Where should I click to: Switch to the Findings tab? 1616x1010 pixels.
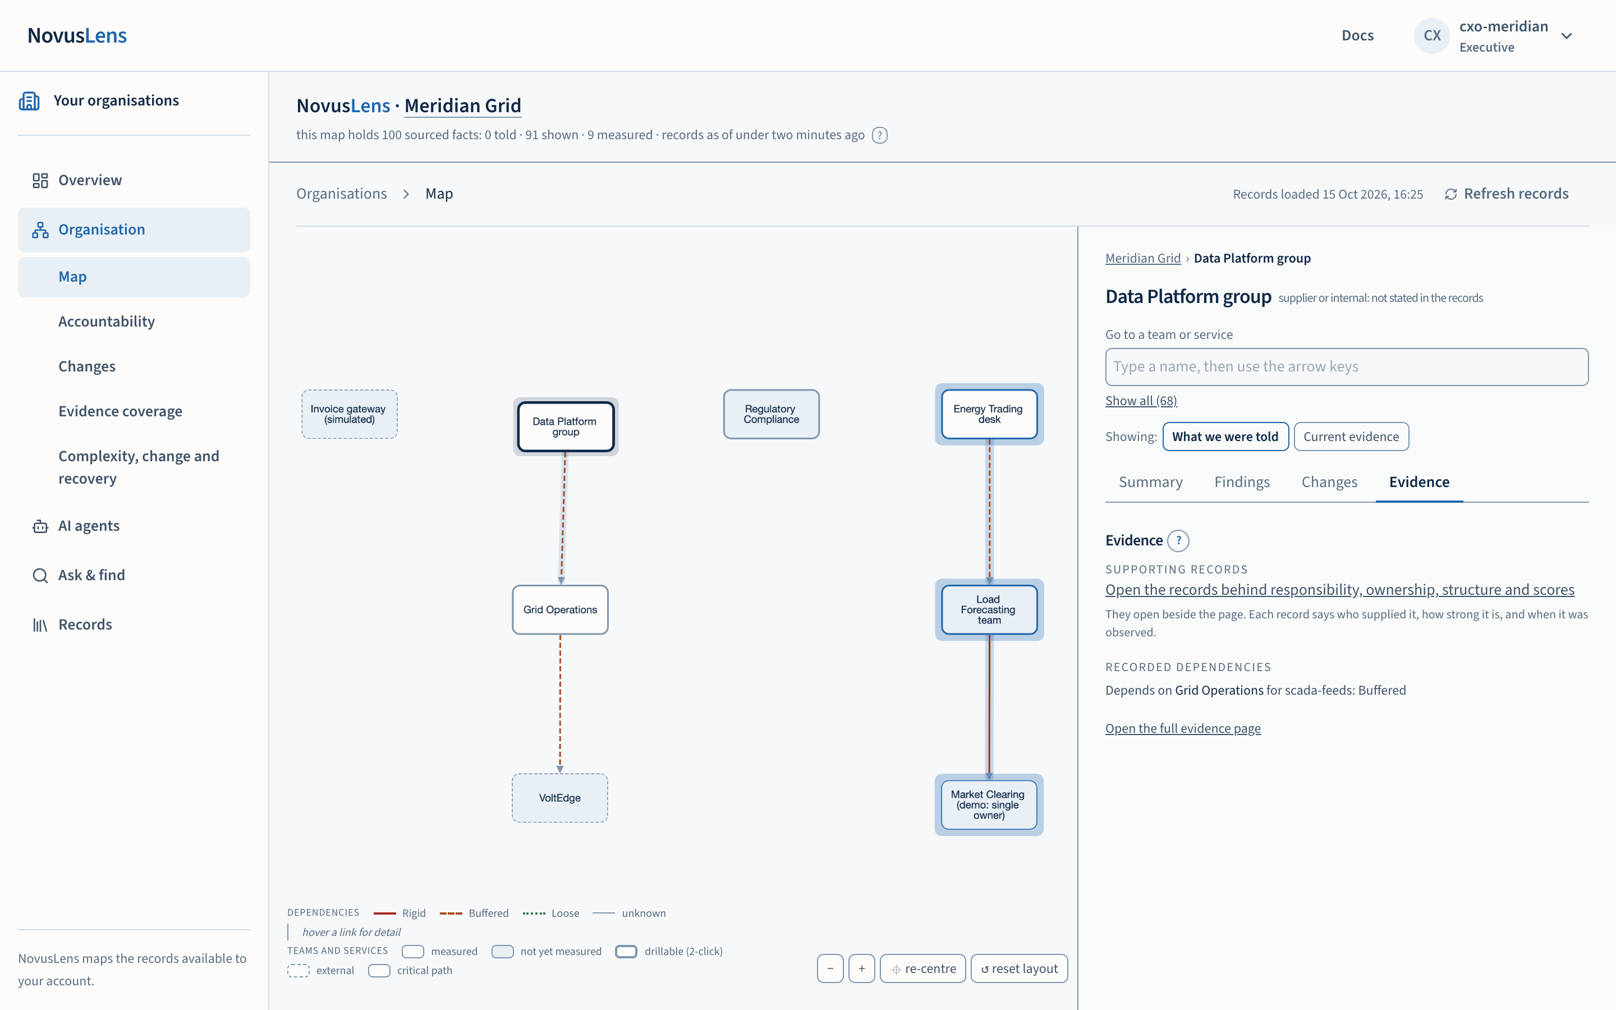pos(1241,483)
